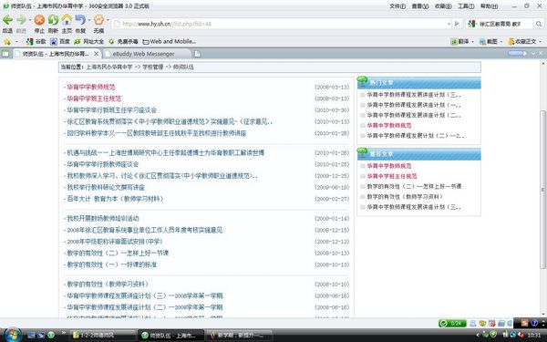Click the page zoom slider in tab bar

point(517,54)
